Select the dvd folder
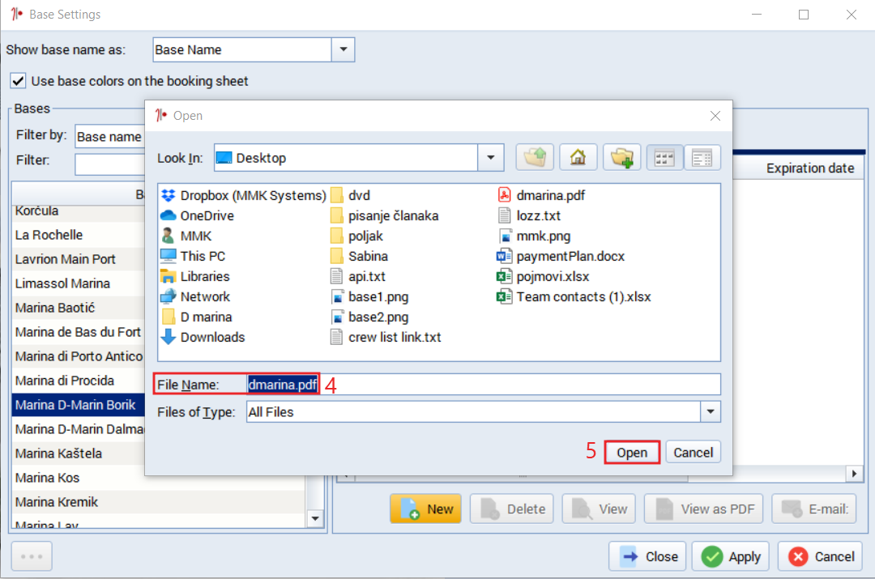Image resolution: width=875 pixels, height=579 pixels. pos(351,196)
